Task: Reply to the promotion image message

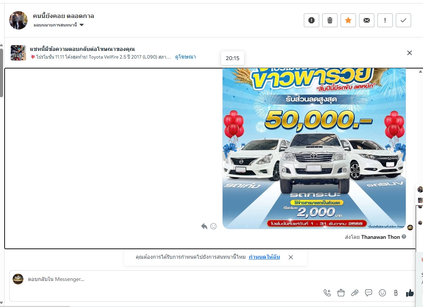Action: [x=204, y=226]
